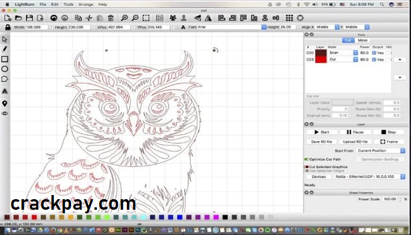Open Preview with the eye icon

click(x=5, y=113)
